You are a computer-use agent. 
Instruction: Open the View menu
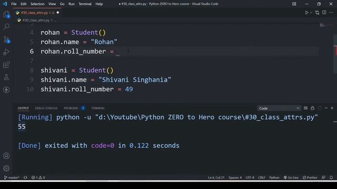pyautogui.click(x=52, y=4)
